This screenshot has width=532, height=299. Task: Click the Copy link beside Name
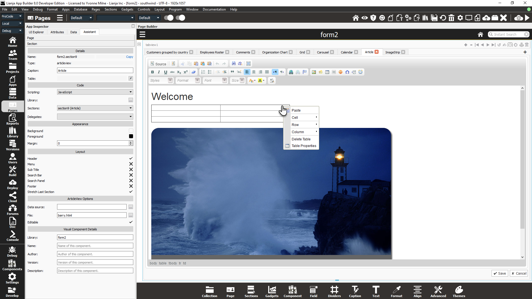(129, 57)
